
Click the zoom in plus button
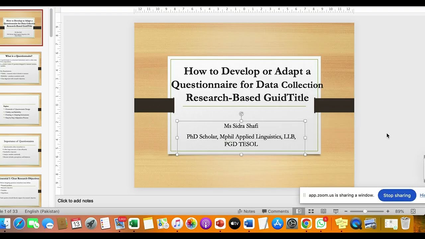[388, 211]
